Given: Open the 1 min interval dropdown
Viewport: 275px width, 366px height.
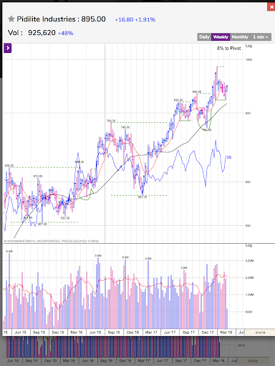Looking at the screenshot, I should 261,37.
